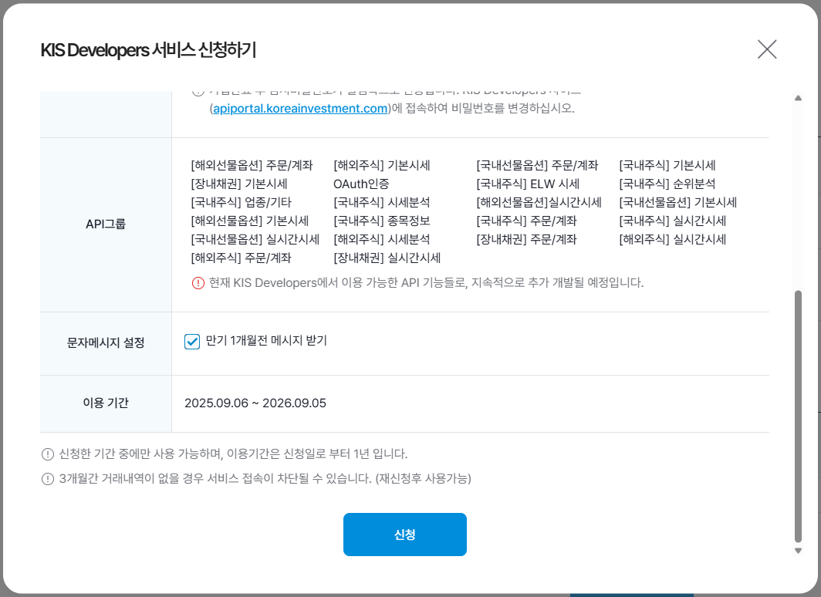Click the API그룹 row label
The height and width of the screenshot is (597, 821).
tap(106, 224)
